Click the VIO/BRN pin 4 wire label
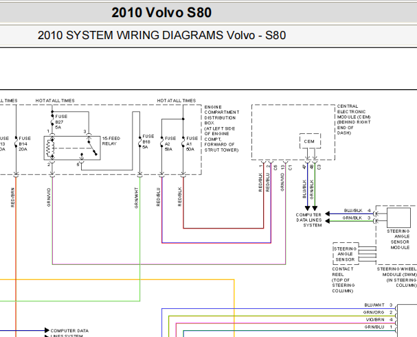The width and height of the screenshot is (417, 337). (x=375, y=319)
